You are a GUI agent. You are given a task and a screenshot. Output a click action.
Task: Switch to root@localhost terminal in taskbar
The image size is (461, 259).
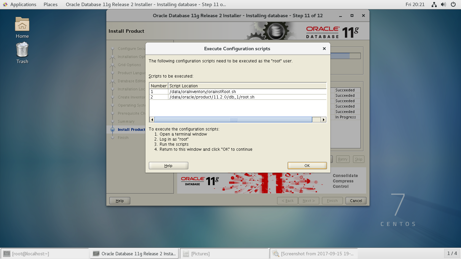click(45, 254)
